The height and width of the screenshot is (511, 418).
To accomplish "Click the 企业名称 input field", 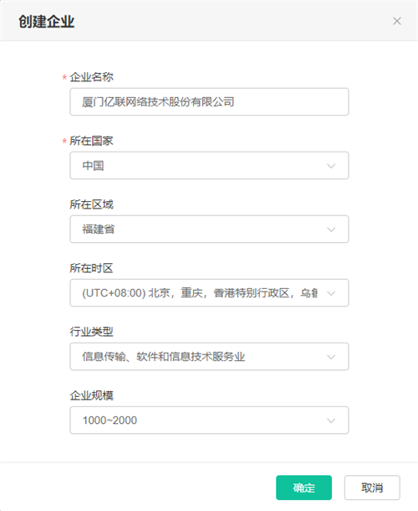I will click(x=209, y=101).
